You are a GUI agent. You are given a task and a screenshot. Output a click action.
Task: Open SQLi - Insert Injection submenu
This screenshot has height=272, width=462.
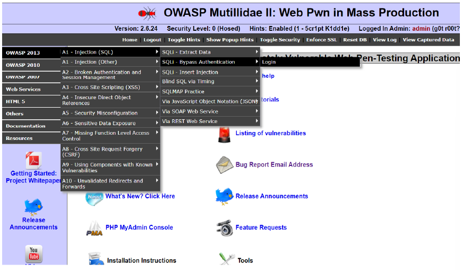click(x=210, y=72)
